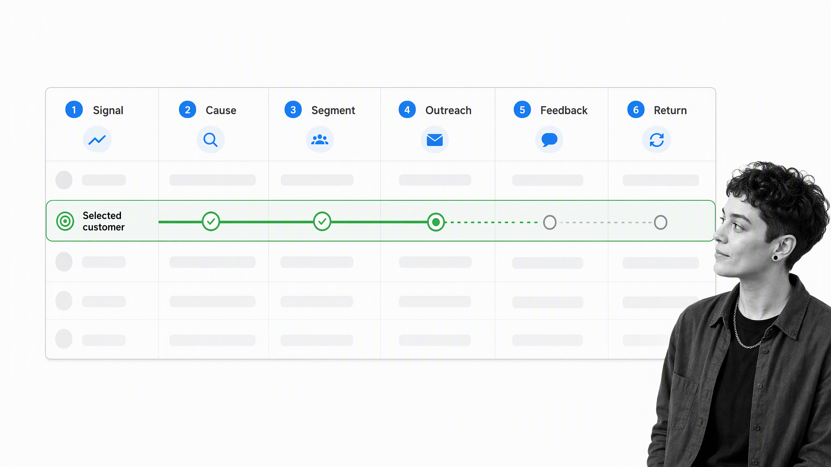
Task: Click the completed checkmark under Cause
Action: (211, 221)
